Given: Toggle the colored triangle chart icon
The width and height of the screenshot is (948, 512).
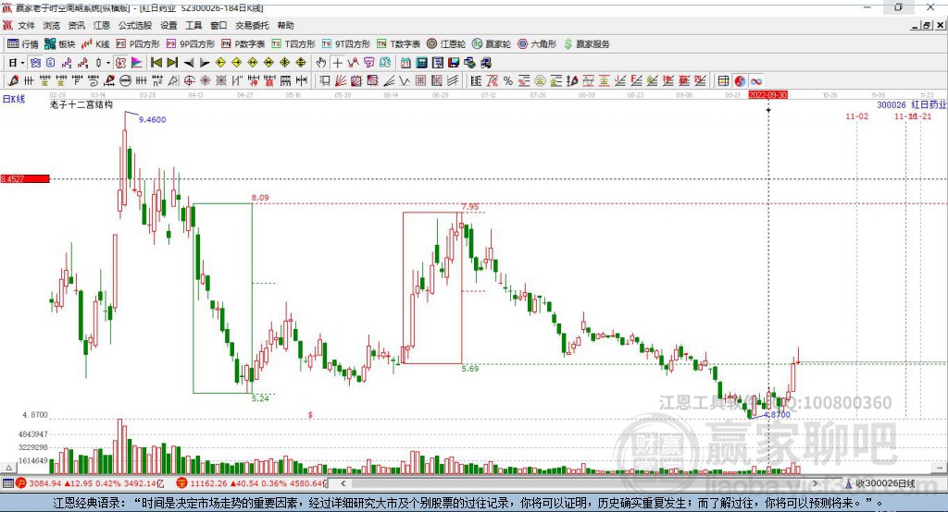Looking at the screenshot, I should pos(137,63).
